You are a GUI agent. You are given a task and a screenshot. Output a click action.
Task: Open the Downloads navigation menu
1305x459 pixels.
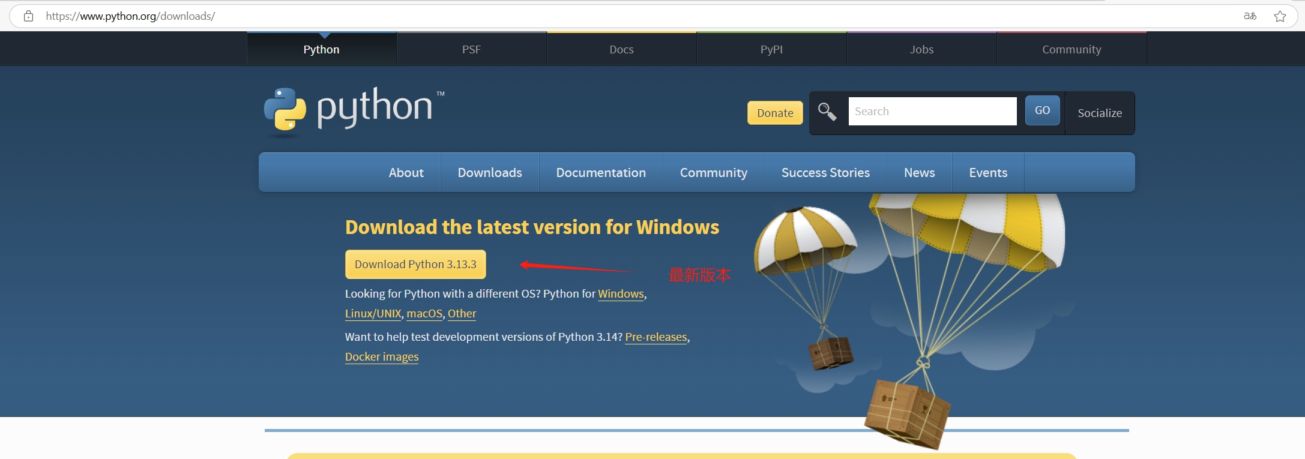tap(490, 173)
